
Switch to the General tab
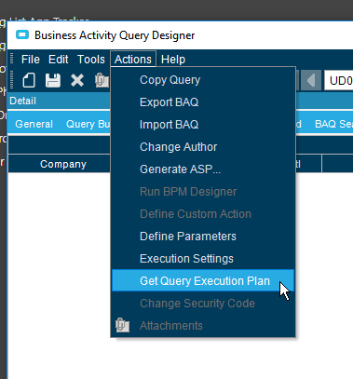34,124
